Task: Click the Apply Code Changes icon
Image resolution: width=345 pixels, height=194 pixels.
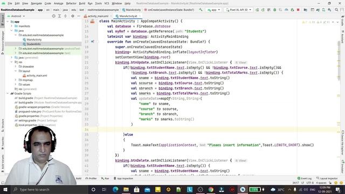Action: coord(269,10)
